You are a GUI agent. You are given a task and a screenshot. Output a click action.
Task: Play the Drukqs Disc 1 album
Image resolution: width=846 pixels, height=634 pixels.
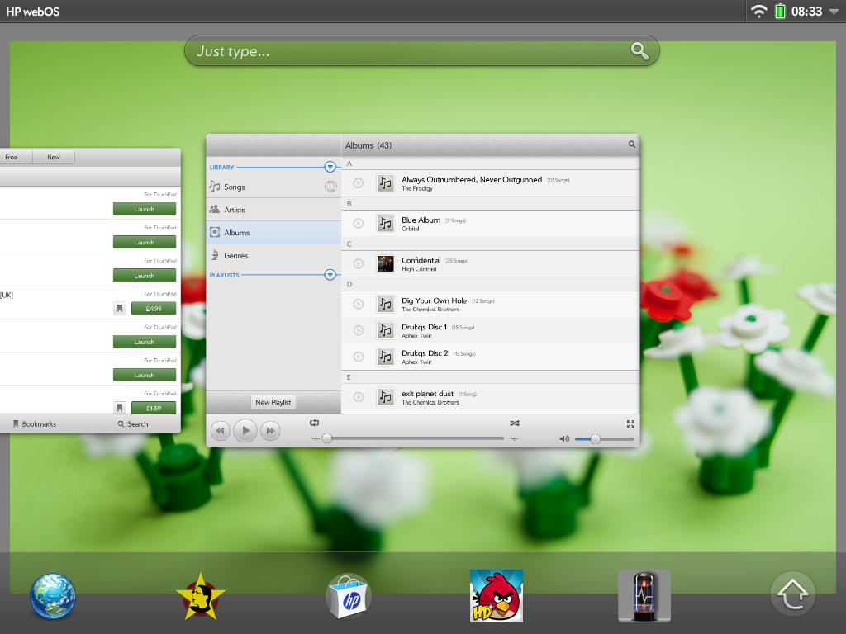point(359,330)
